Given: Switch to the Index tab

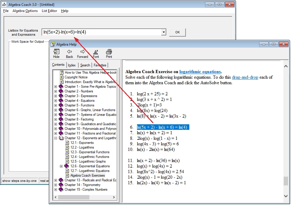Looking at the screenshot, I should pyautogui.click(x=72, y=65).
